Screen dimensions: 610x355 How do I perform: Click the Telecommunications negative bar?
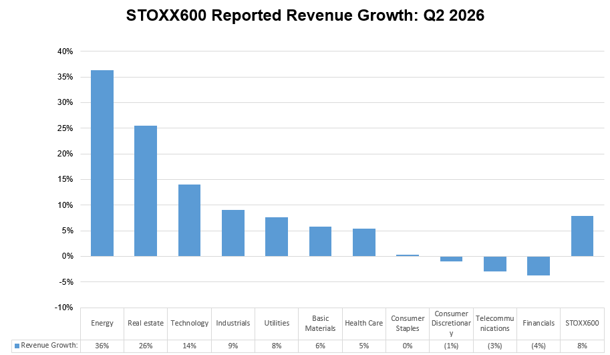click(x=495, y=264)
